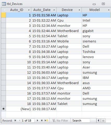This screenshot has width=111, height=125.
Task: Click Auto_ID cell with value 7
Action: pos(18,46)
